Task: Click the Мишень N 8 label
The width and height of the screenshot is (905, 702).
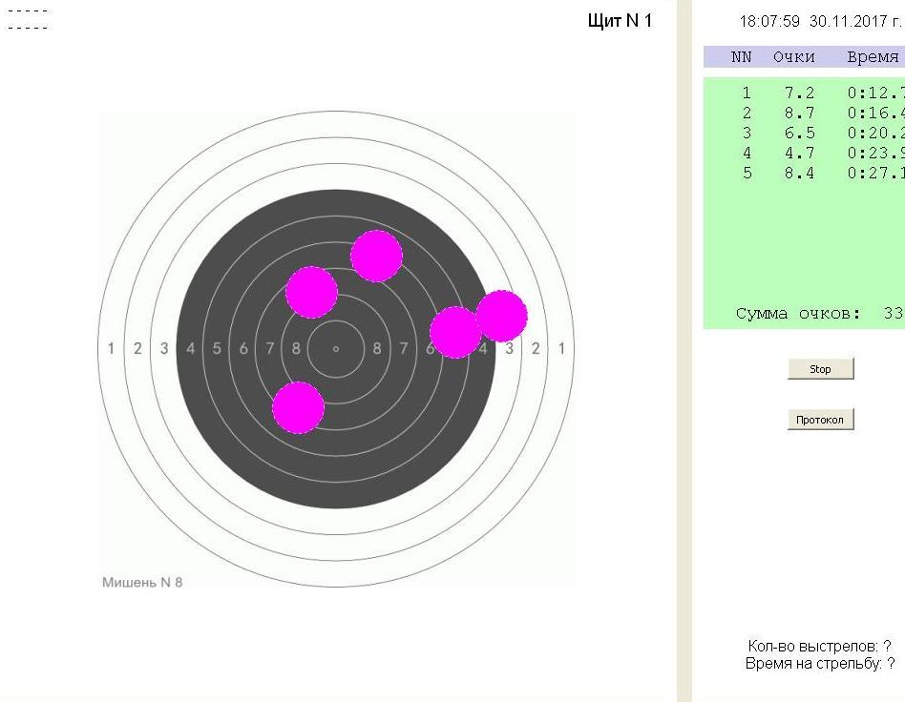Action: (142, 582)
